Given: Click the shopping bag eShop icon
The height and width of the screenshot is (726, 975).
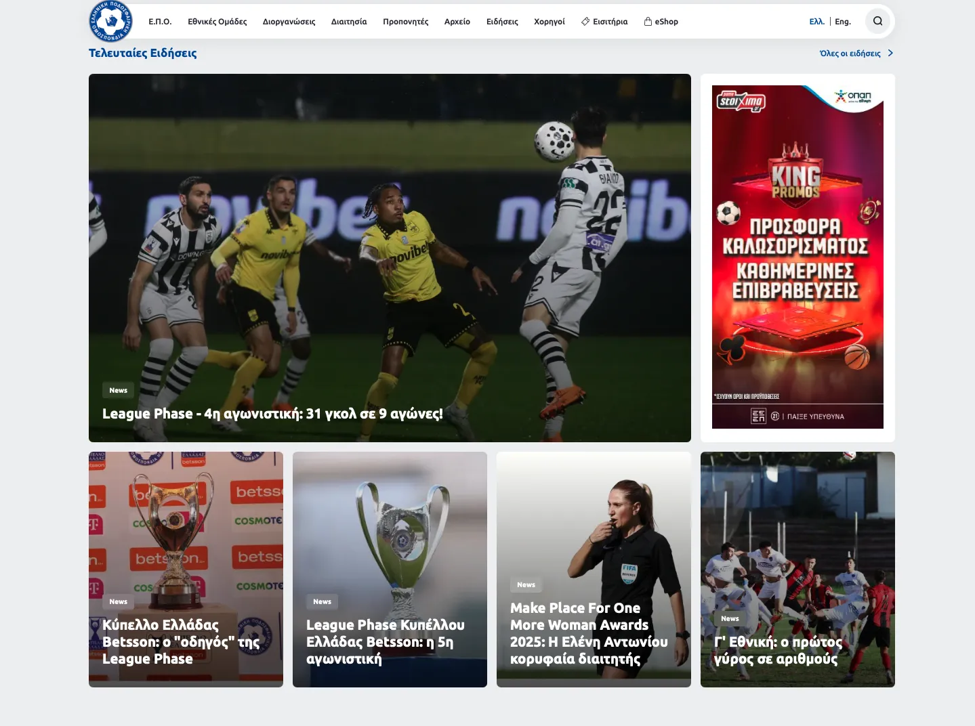Looking at the screenshot, I should 648,22.
